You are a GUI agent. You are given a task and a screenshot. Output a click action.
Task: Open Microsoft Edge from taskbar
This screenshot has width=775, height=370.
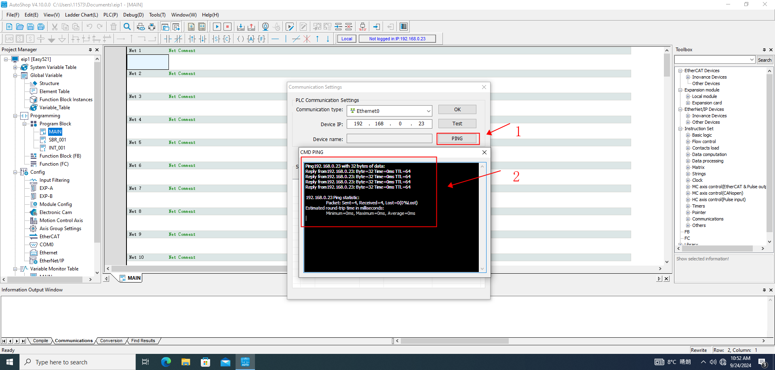[x=166, y=362]
